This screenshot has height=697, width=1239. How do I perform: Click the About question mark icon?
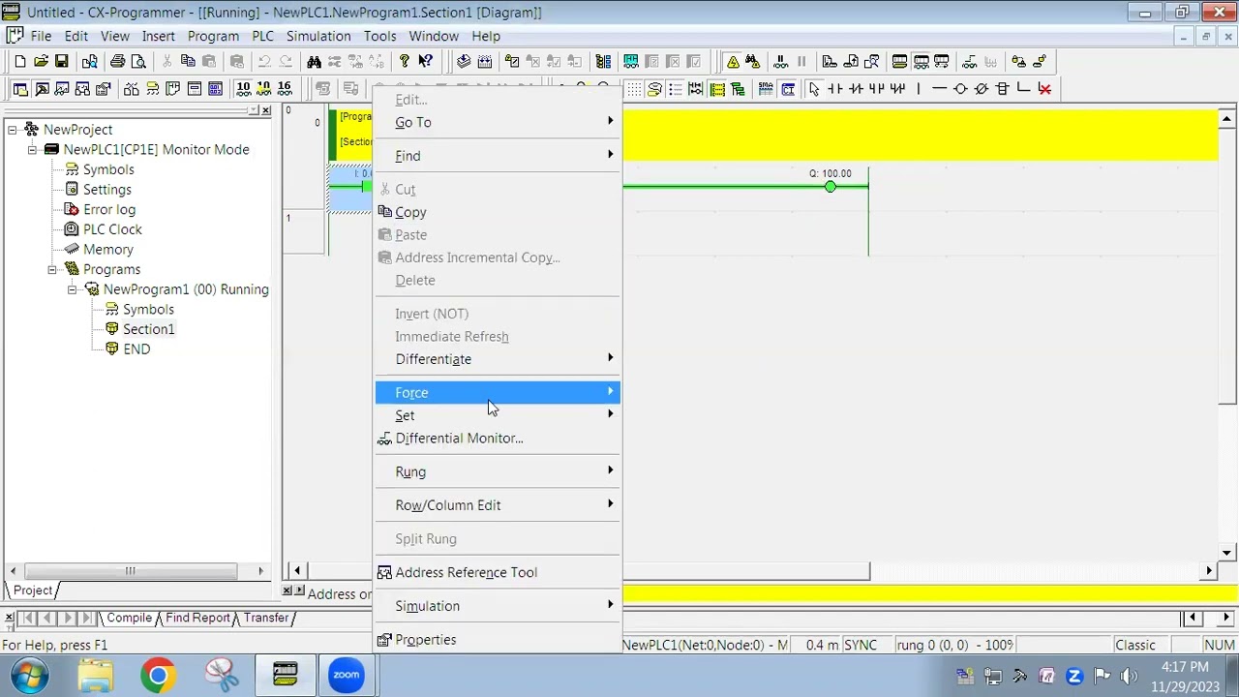405,62
